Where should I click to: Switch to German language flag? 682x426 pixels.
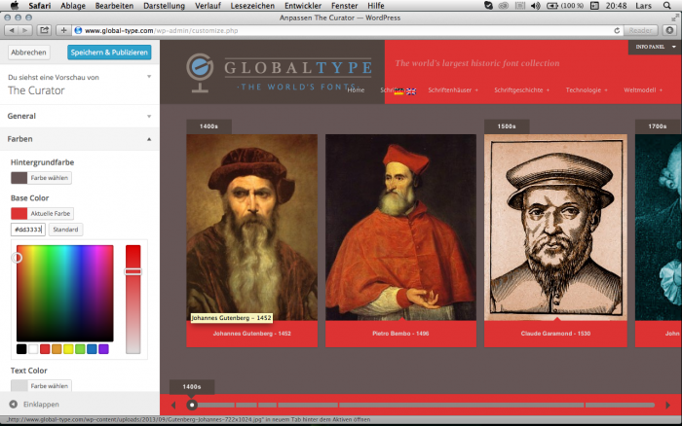coord(398,91)
